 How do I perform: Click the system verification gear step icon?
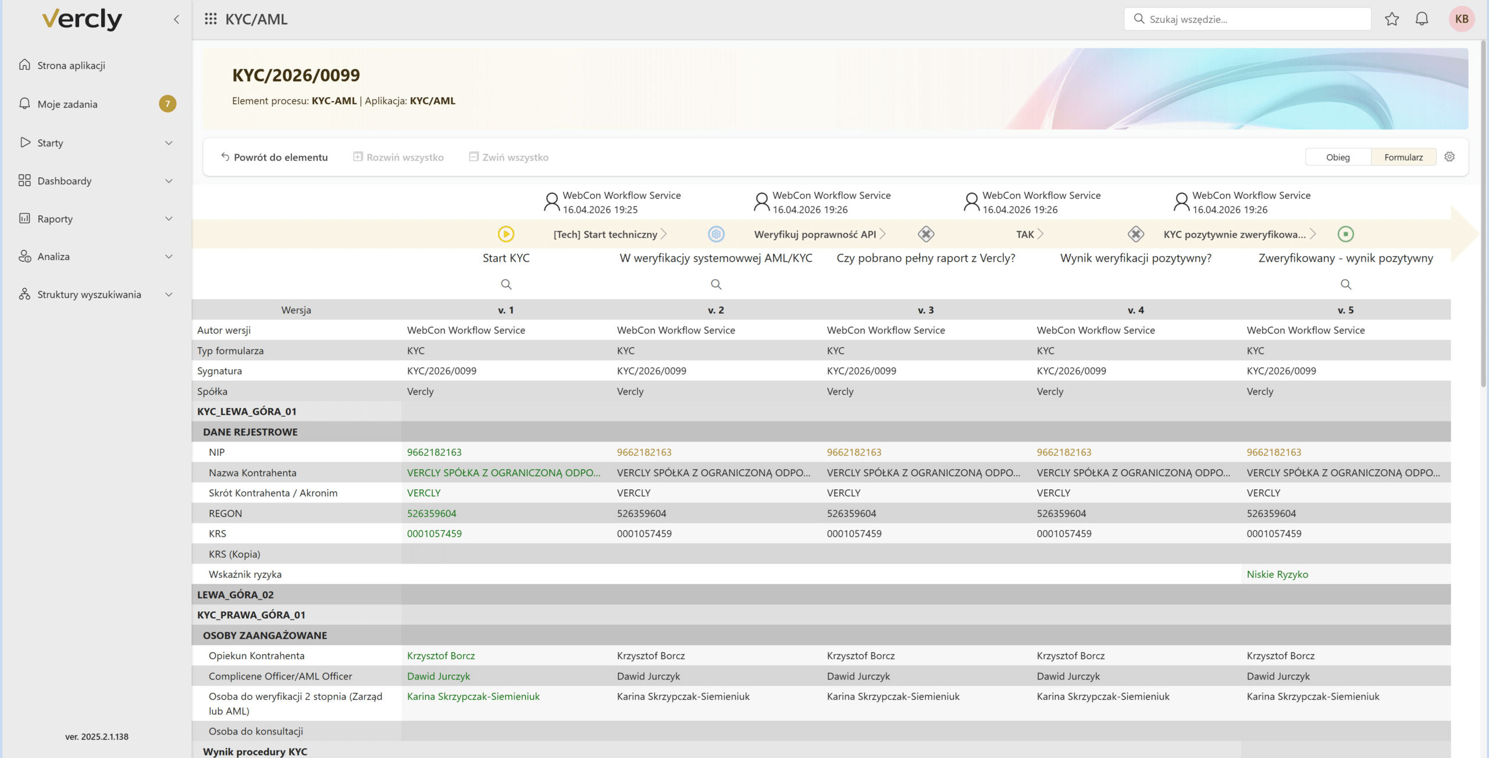click(716, 234)
